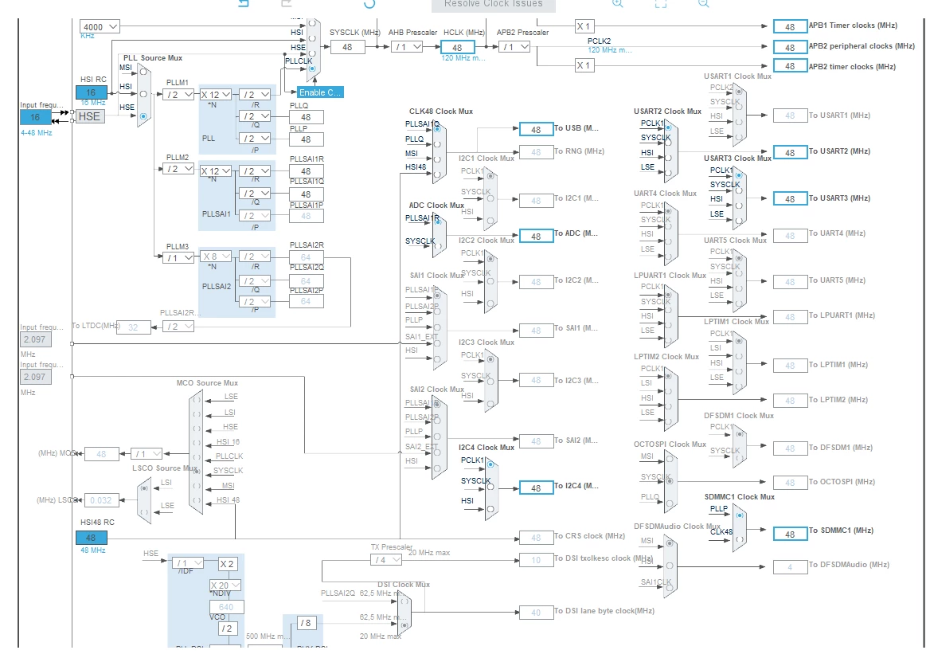The width and height of the screenshot is (930, 654).
Task: Open the PLL X 12 multiplier dropdown
Action: [215, 94]
